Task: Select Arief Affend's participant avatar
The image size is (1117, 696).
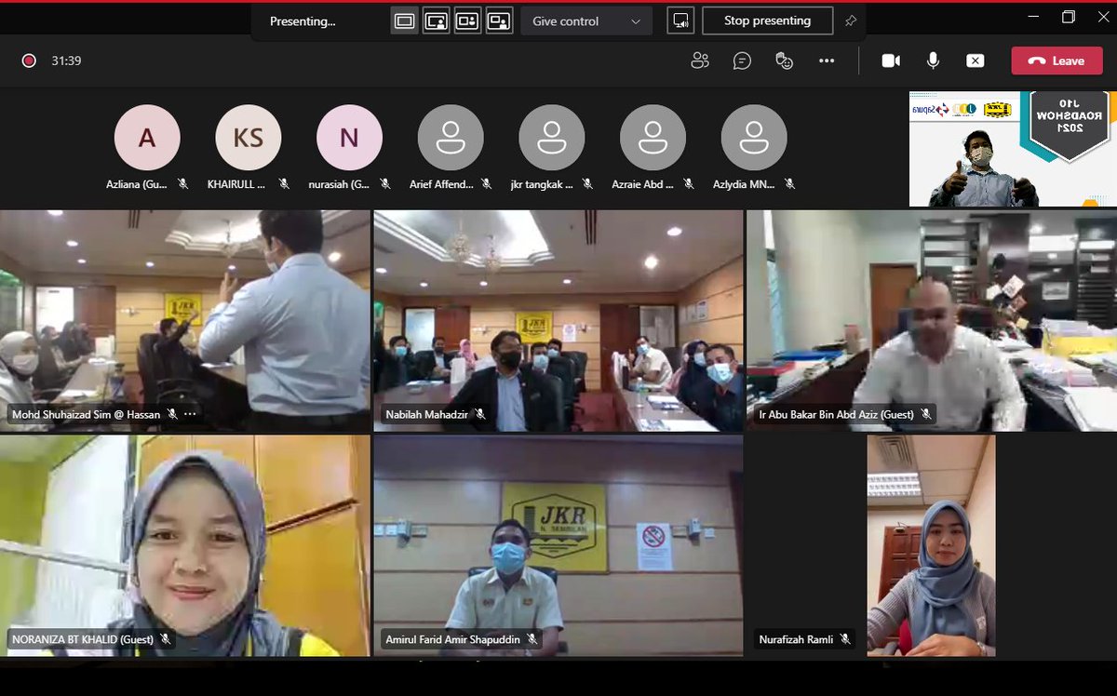Action: (451, 138)
